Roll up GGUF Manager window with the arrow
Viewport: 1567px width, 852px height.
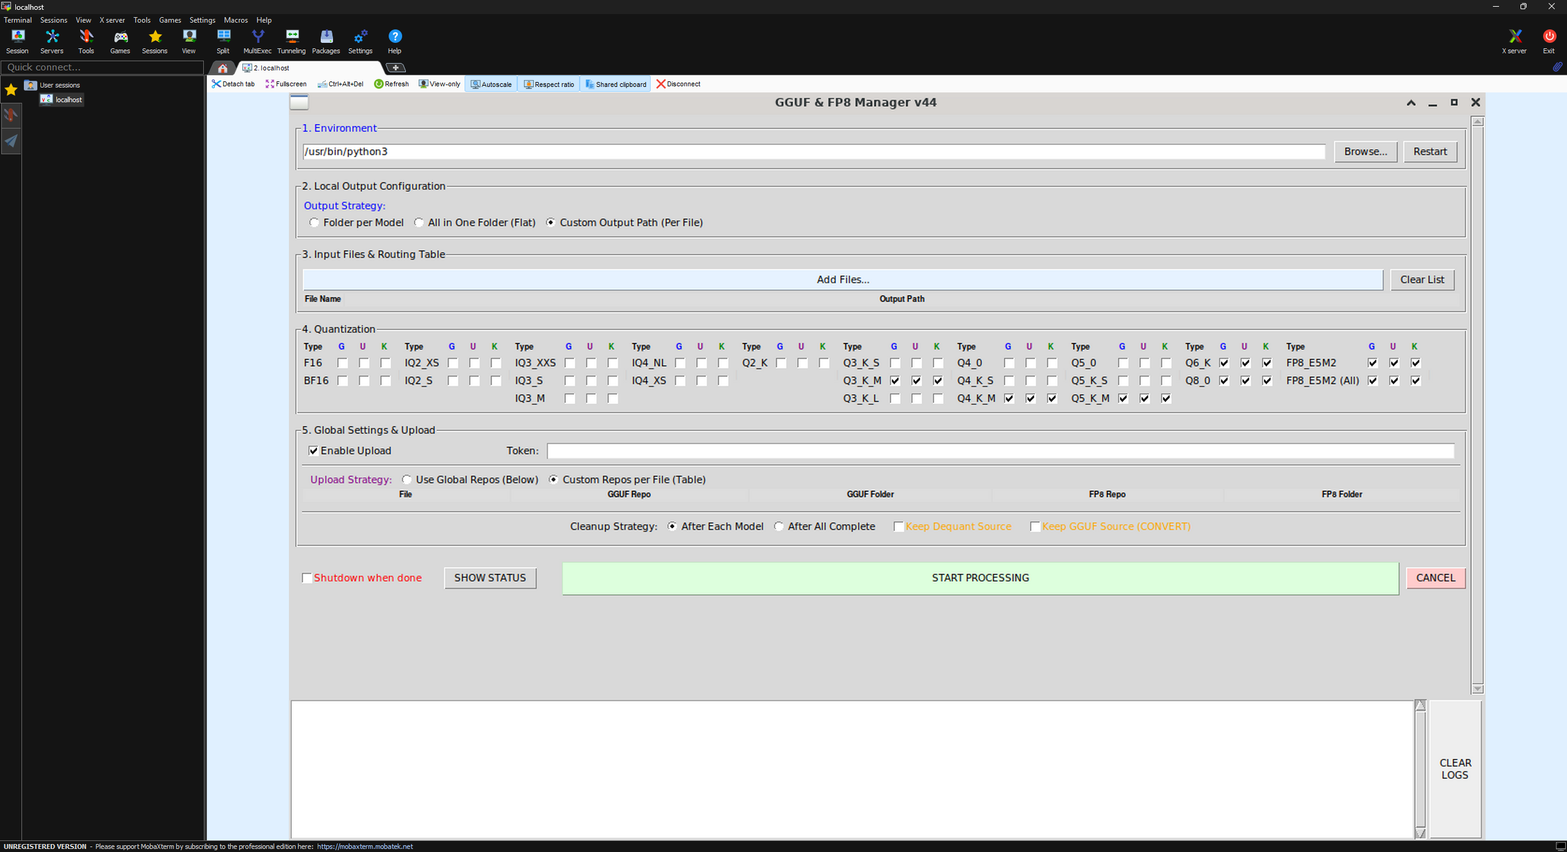pyautogui.click(x=1411, y=103)
